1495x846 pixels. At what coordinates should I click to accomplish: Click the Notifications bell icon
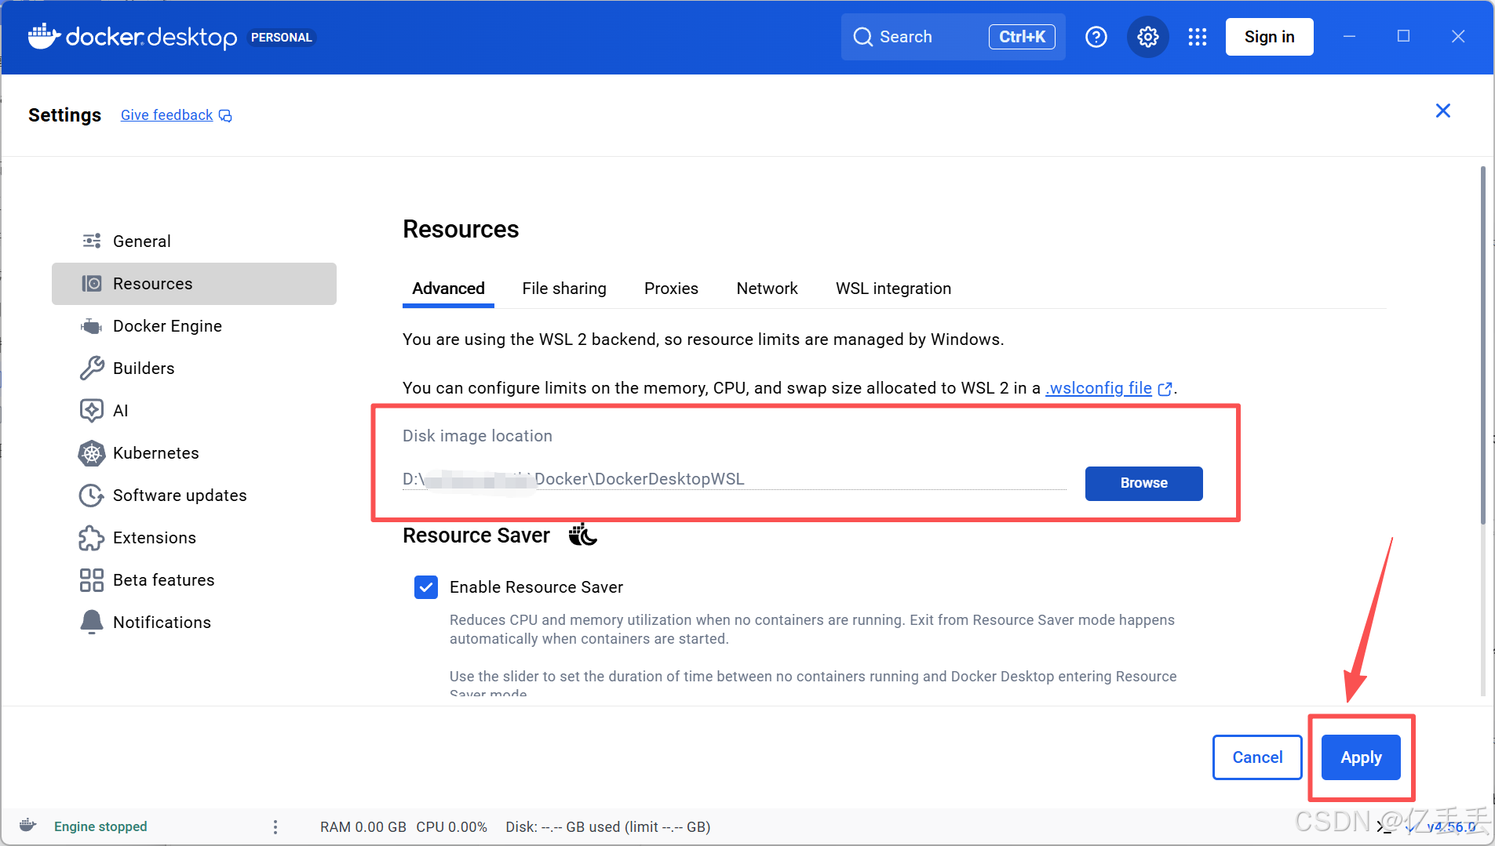[92, 622]
